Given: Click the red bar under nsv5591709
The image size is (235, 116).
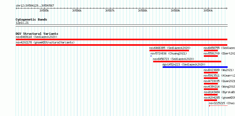Looking at the screenshot, I should [211, 56].
